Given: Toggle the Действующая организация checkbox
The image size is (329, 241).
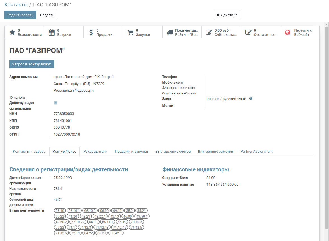Looking at the screenshot, I should [55, 103].
